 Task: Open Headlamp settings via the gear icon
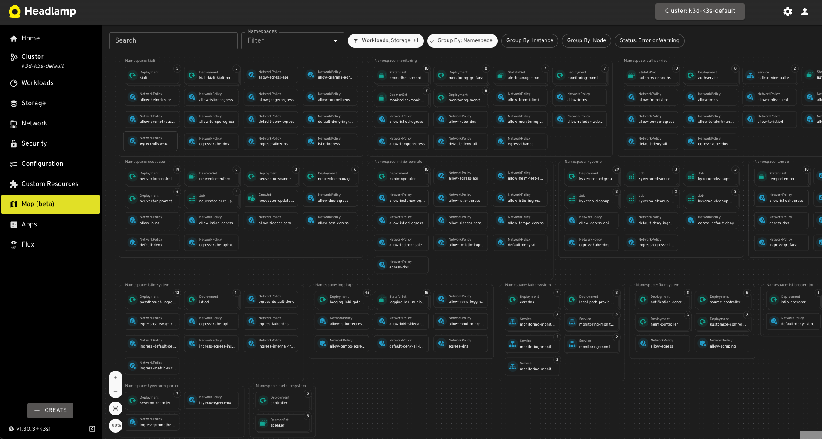click(x=787, y=12)
